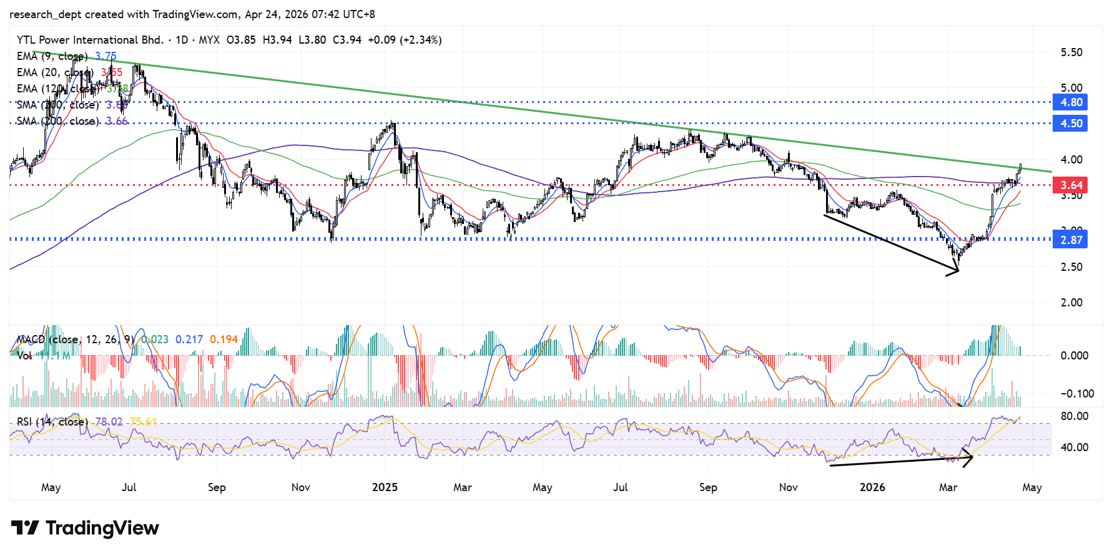The image size is (1112, 556).
Task: Click the EMA (120, close) indicator legend
Action: pos(57,89)
